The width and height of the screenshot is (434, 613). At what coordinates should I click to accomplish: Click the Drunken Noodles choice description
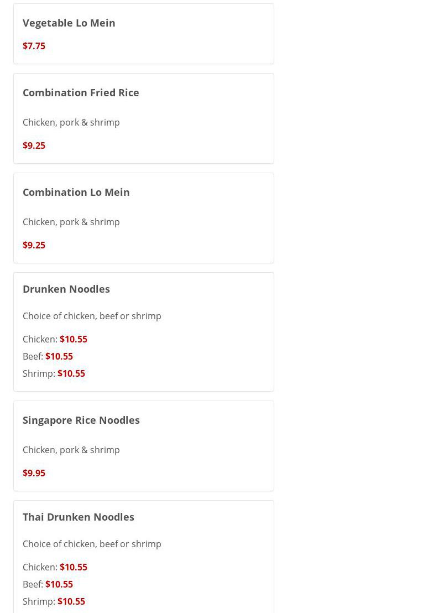click(92, 316)
